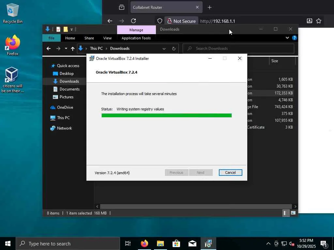Minimize the Oracle VirtualBox installer window
This screenshot has width=334, height=250.
click(210, 59)
